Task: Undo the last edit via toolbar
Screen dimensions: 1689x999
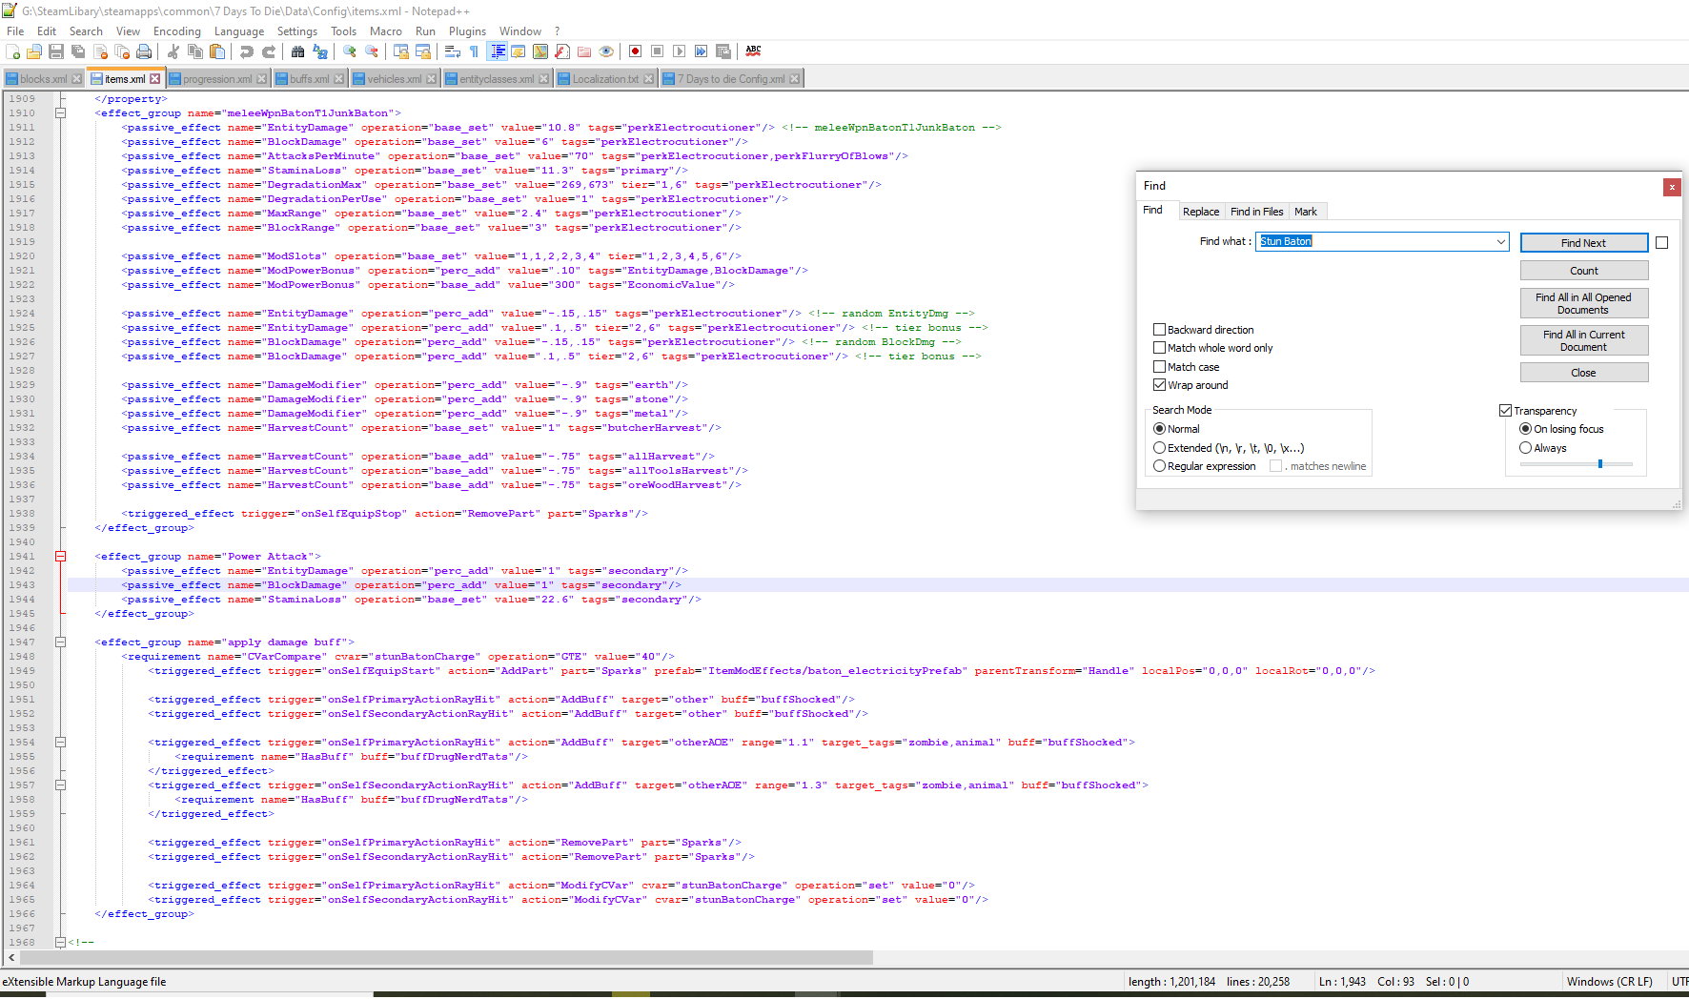Action: pos(247,51)
